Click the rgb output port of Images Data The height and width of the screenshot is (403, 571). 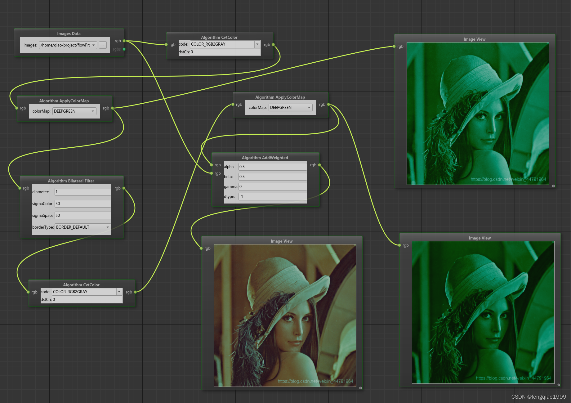[124, 41]
